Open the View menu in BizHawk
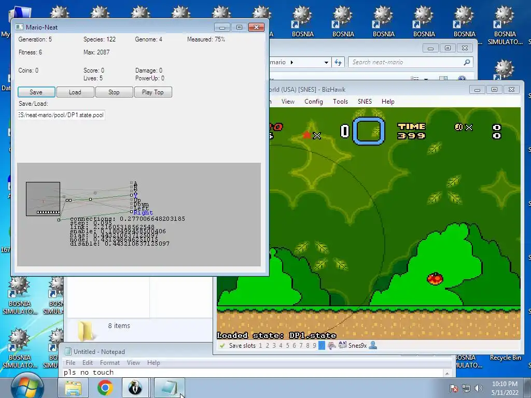 tap(288, 102)
